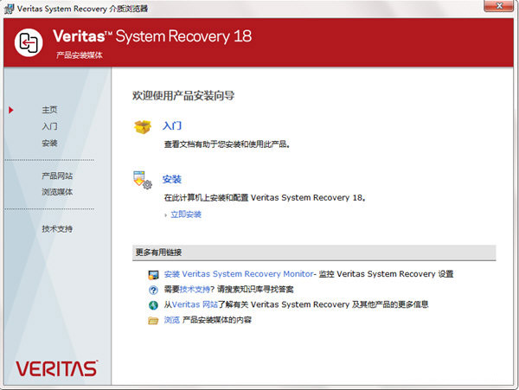Open 产品网站 from the sidebar

pyautogui.click(x=57, y=176)
